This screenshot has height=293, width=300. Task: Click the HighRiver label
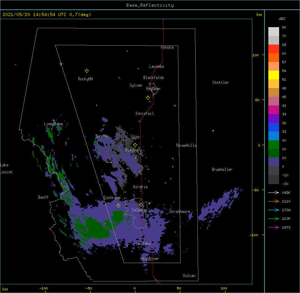coord(150,259)
